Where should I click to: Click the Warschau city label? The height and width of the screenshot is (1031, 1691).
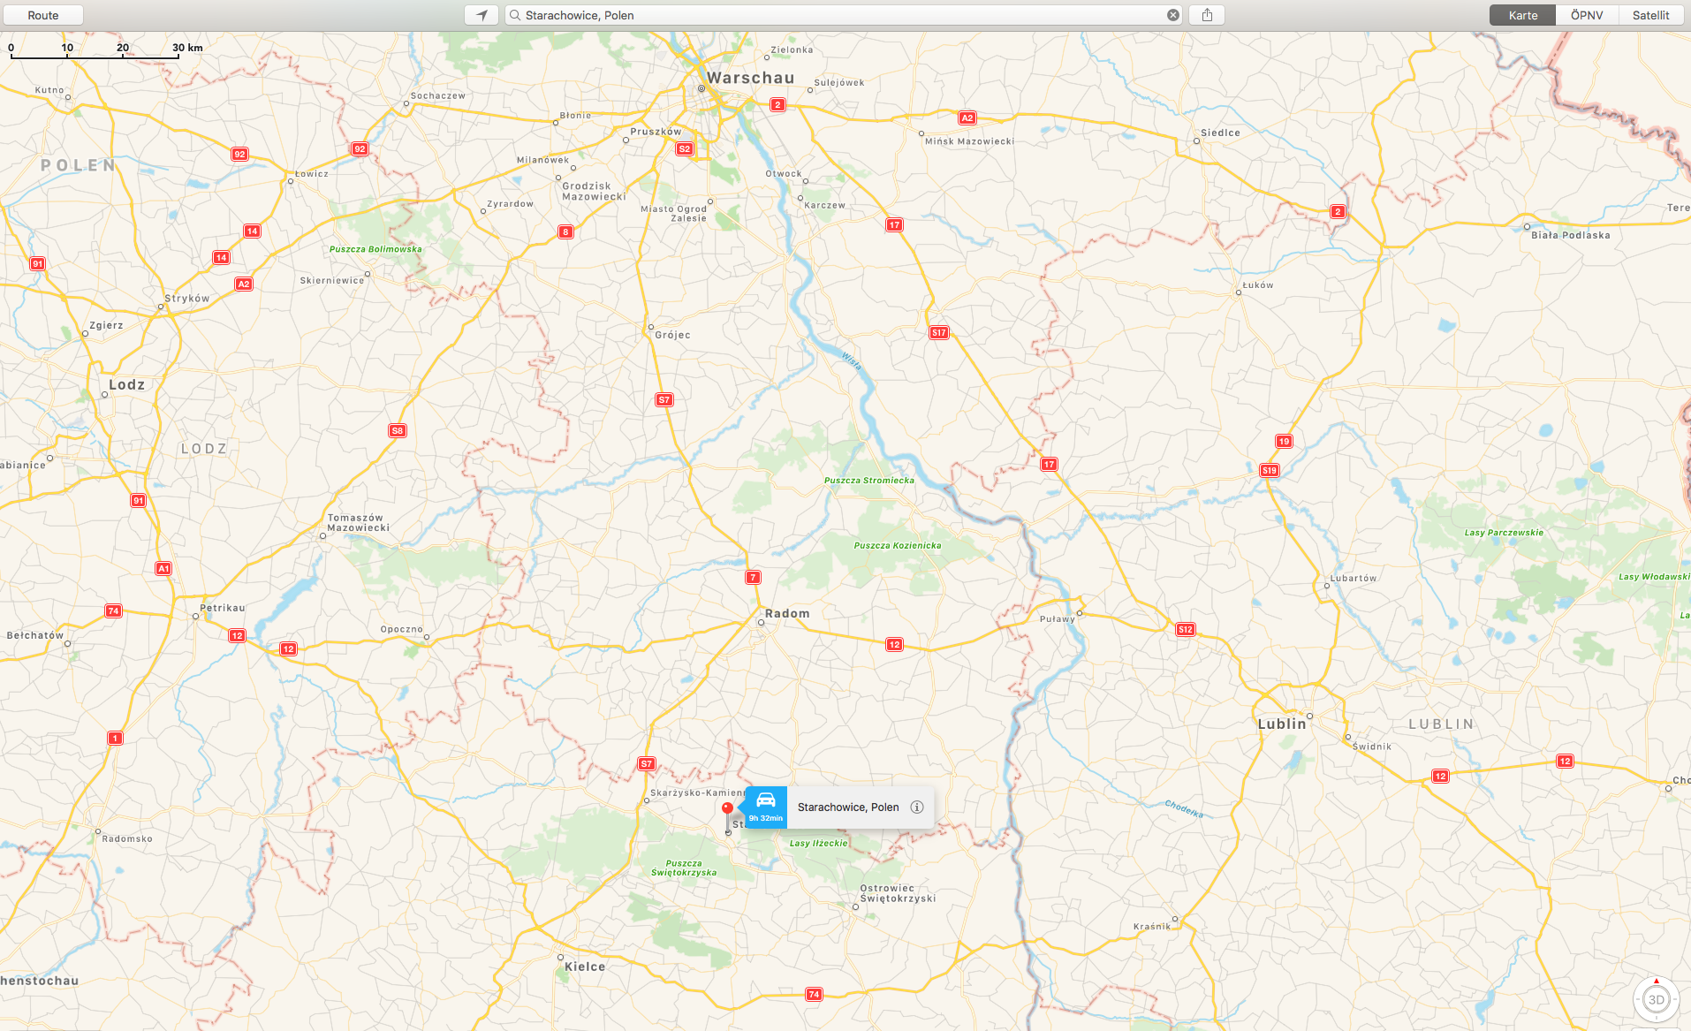click(x=750, y=78)
